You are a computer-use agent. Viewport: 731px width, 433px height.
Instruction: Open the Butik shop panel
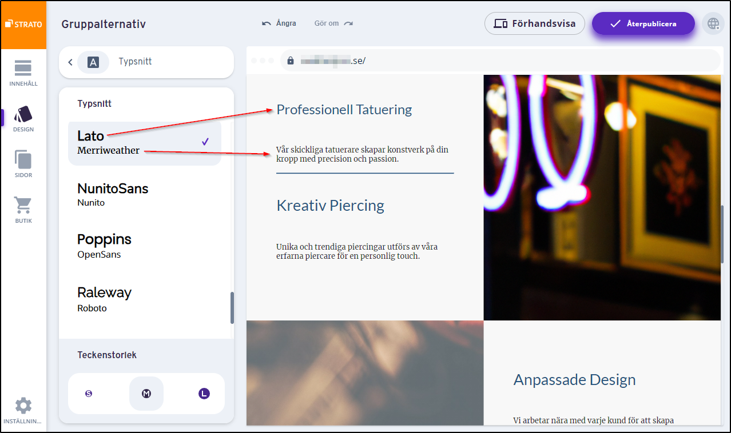click(x=23, y=210)
